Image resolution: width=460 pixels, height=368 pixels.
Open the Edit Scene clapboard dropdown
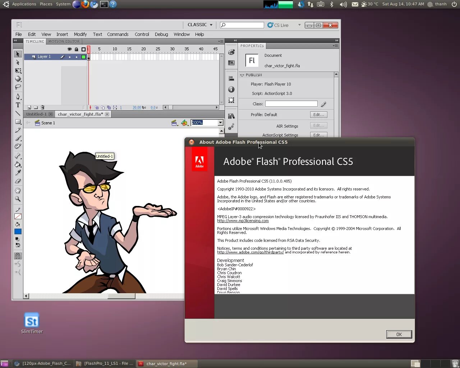coord(175,123)
